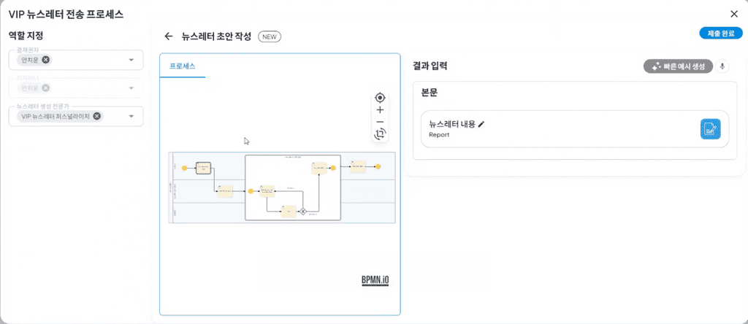Click the 제출 완료 button

coord(721,33)
